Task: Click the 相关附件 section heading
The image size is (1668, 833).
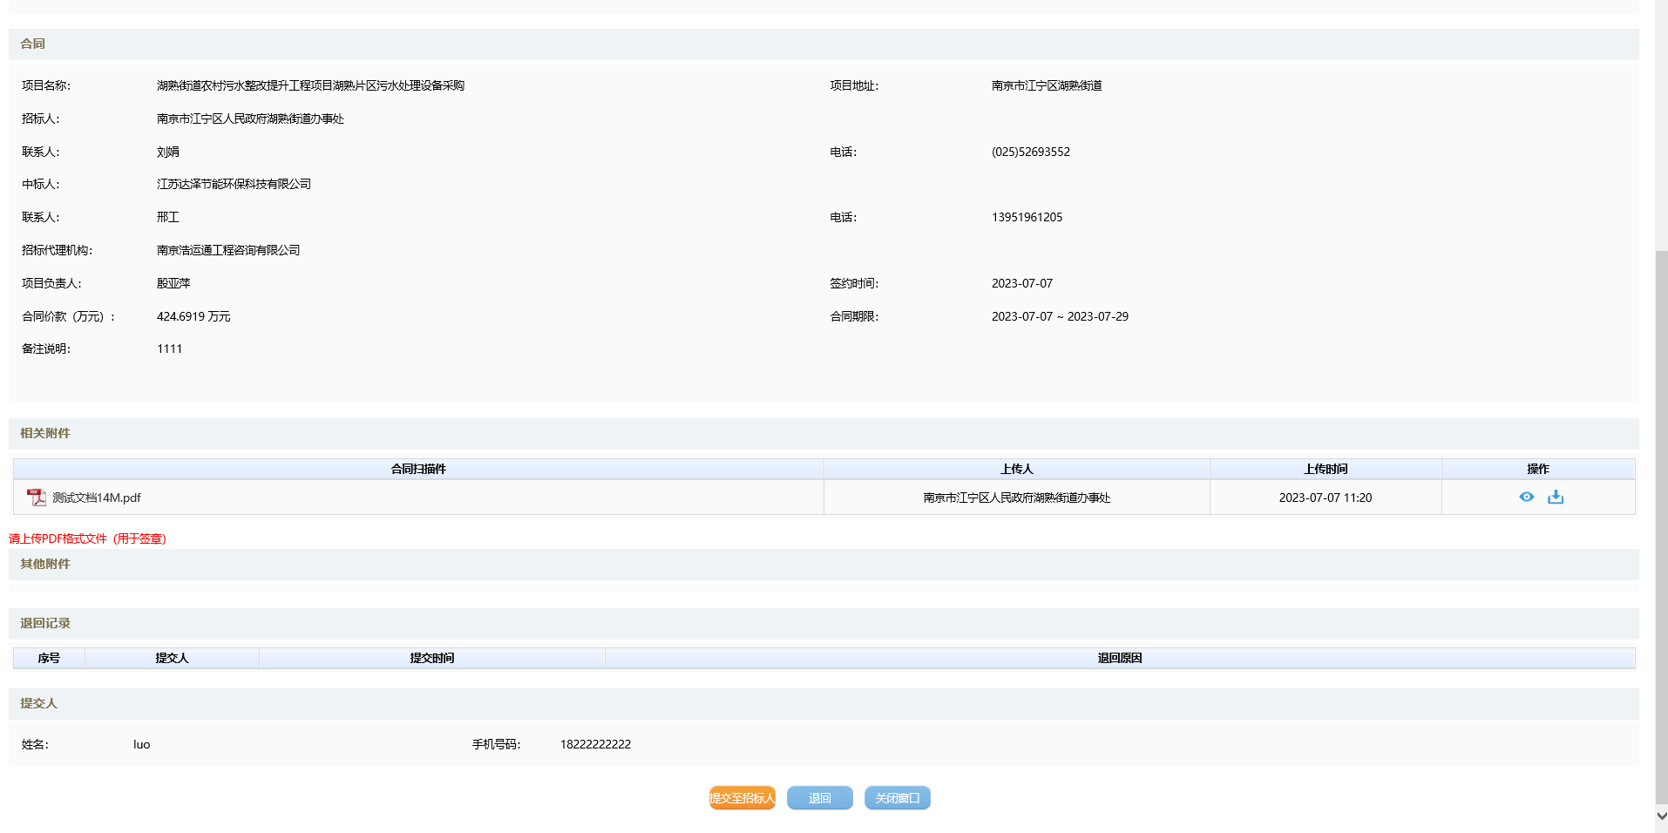Action: (x=45, y=433)
